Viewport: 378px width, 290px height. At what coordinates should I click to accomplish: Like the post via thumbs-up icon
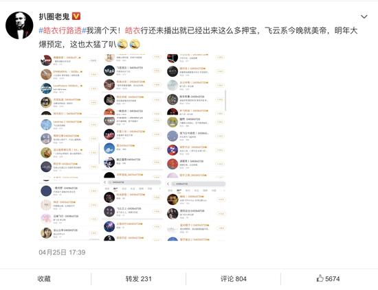[320, 278]
